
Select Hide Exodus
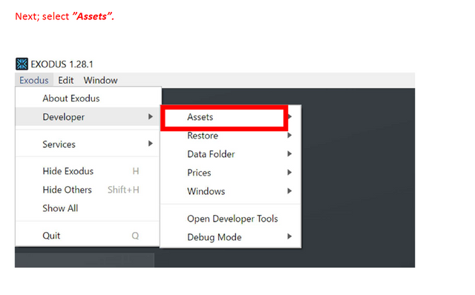[88, 171]
